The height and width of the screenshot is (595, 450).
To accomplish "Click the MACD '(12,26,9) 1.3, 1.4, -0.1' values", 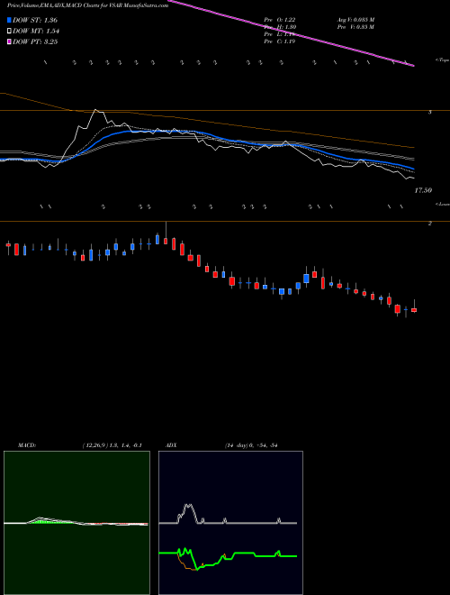I will point(112,445).
